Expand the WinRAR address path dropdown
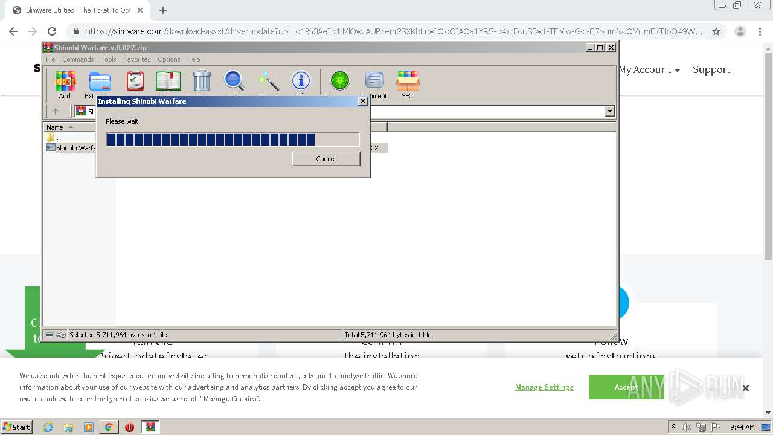The image size is (773, 435). pyautogui.click(x=609, y=111)
